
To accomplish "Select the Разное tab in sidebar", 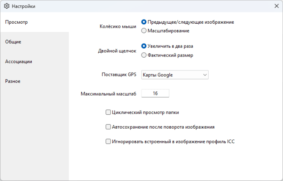I will tap(13, 81).
